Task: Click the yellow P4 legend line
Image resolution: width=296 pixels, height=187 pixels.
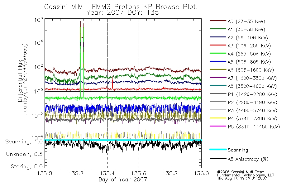Action: click(218, 118)
